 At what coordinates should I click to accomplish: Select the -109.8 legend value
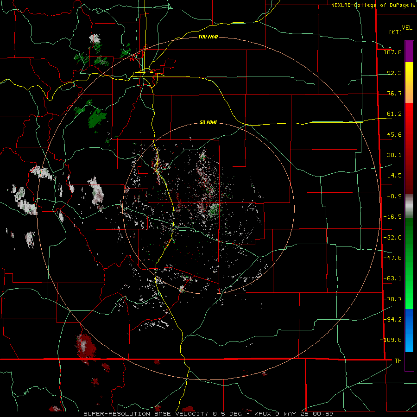(391, 340)
